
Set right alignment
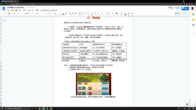85,14
